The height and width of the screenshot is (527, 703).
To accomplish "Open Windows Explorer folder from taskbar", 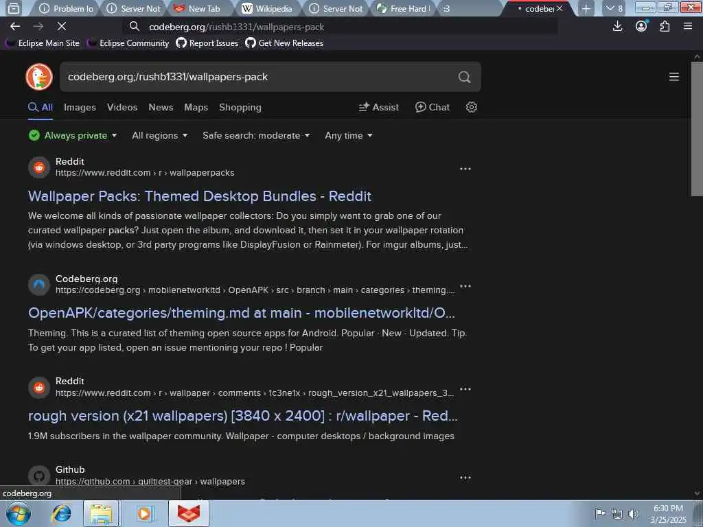I will (102, 513).
